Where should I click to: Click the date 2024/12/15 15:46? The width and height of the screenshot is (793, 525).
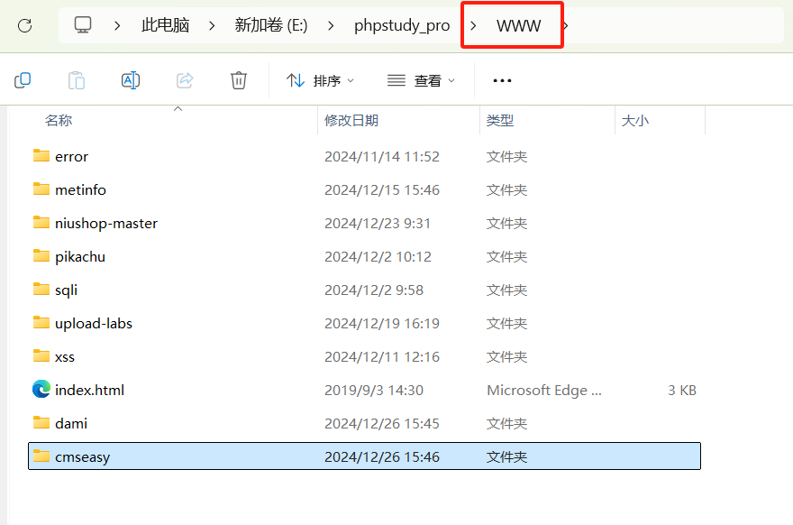coord(382,189)
